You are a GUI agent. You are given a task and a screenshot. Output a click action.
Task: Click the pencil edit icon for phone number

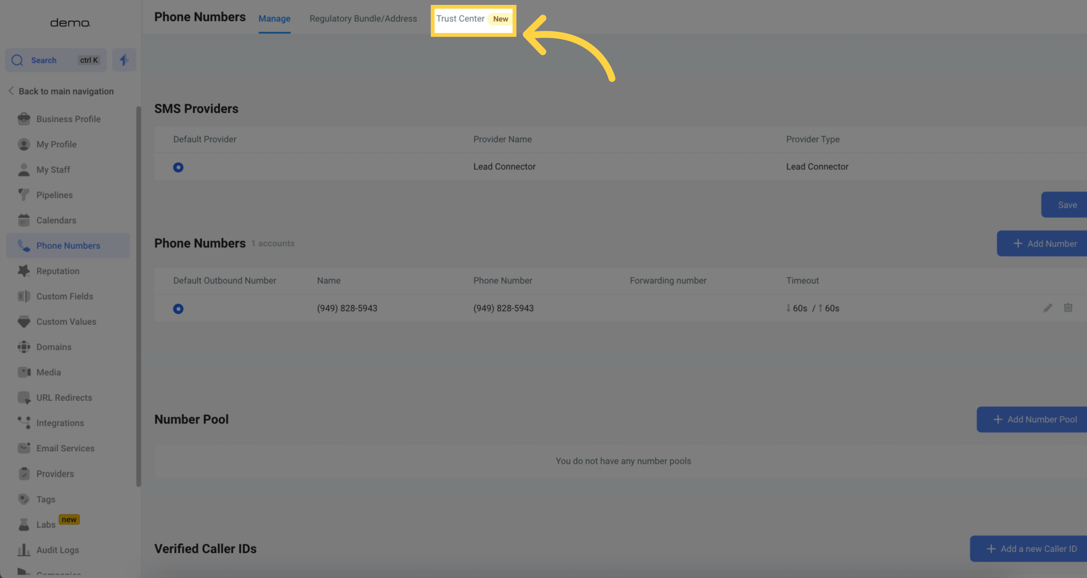click(x=1048, y=308)
